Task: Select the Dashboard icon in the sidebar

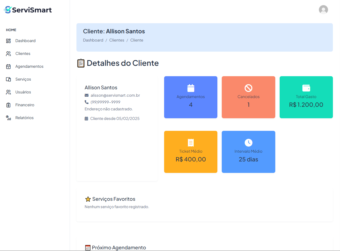Action: 8,40
